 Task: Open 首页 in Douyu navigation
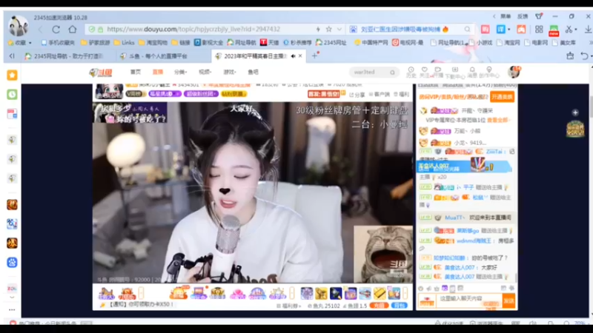[136, 72]
